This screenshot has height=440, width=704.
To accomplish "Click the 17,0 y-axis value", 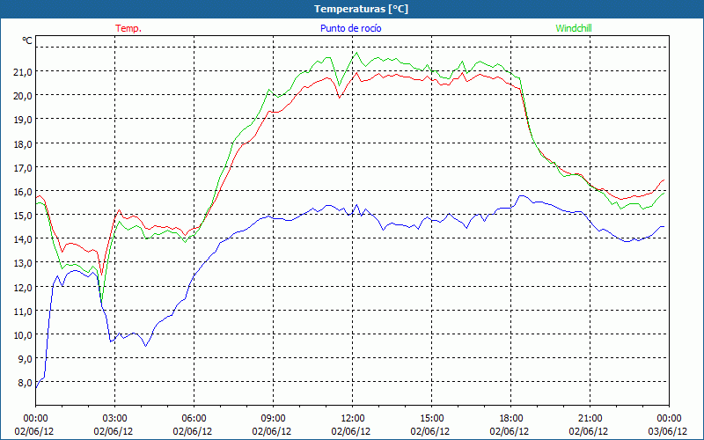I will click(24, 168).
